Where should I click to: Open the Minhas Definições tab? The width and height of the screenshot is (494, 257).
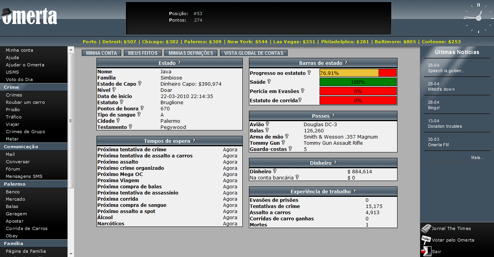191,53
